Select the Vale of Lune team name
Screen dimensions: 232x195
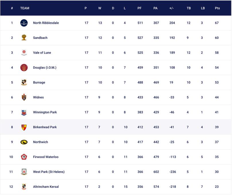pyautogui.click(x=42, y=53)
